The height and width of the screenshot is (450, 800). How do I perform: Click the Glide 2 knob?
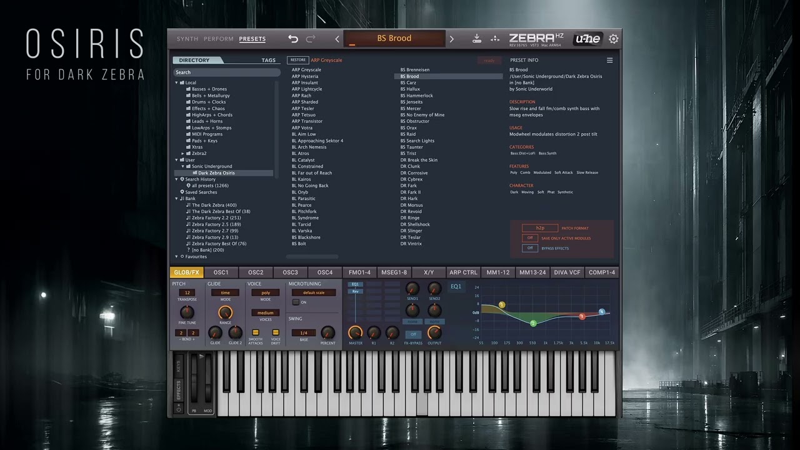pos(235,332)
